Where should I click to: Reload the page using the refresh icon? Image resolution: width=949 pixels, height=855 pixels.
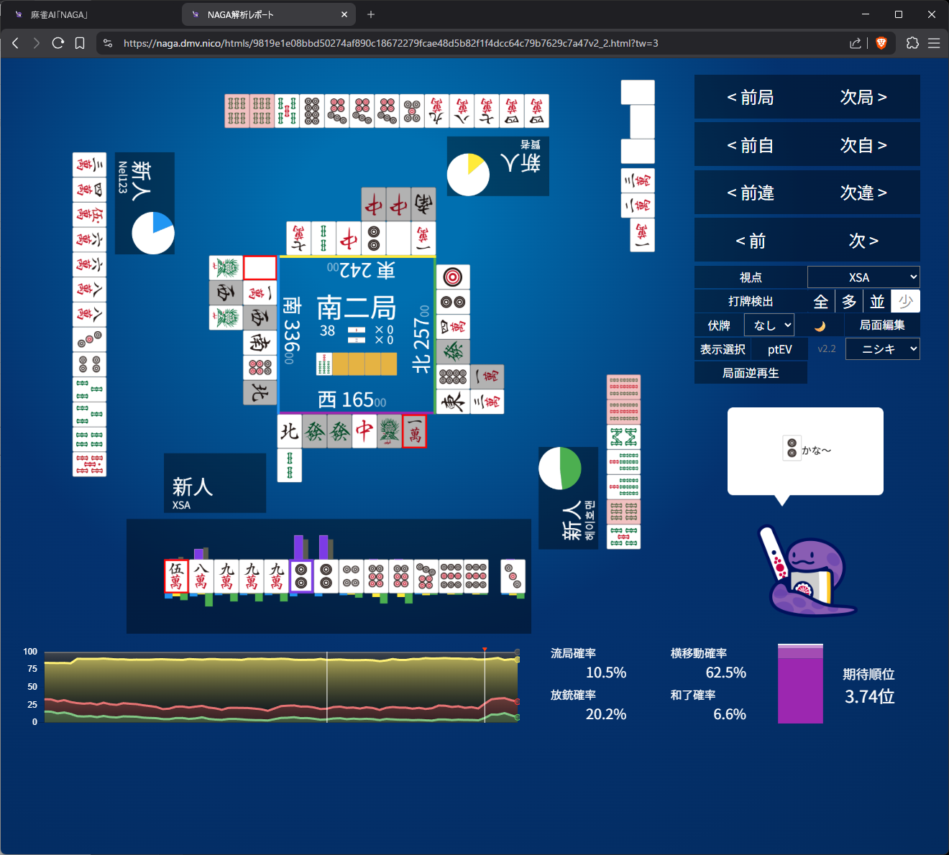[58, 43]
